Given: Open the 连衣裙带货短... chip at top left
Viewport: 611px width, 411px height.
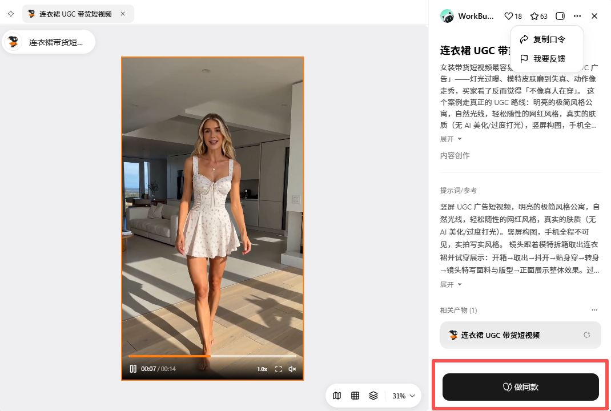Looking at the screenshot, I should [x=49, y=42].
